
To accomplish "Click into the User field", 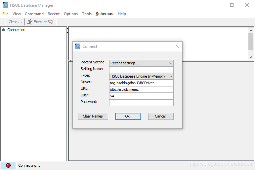I will (x=141, y=96).
